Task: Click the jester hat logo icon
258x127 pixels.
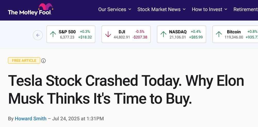Action: click(x=46, y=7)
